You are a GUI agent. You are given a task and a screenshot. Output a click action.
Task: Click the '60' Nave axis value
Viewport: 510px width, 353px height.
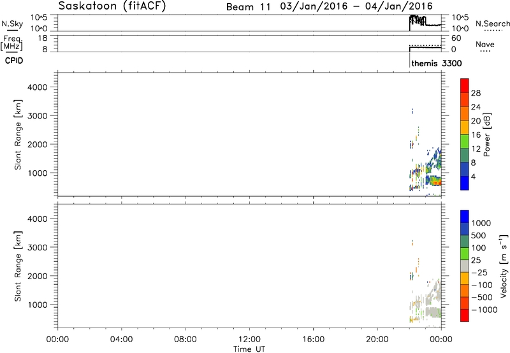(456, 38)
